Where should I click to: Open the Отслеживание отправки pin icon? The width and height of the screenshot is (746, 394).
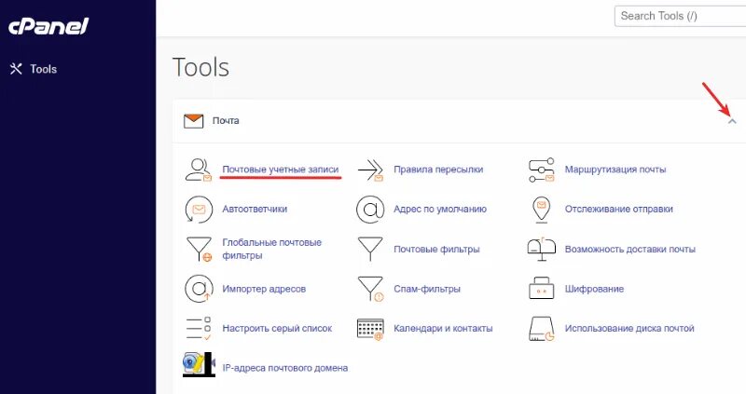542,210
